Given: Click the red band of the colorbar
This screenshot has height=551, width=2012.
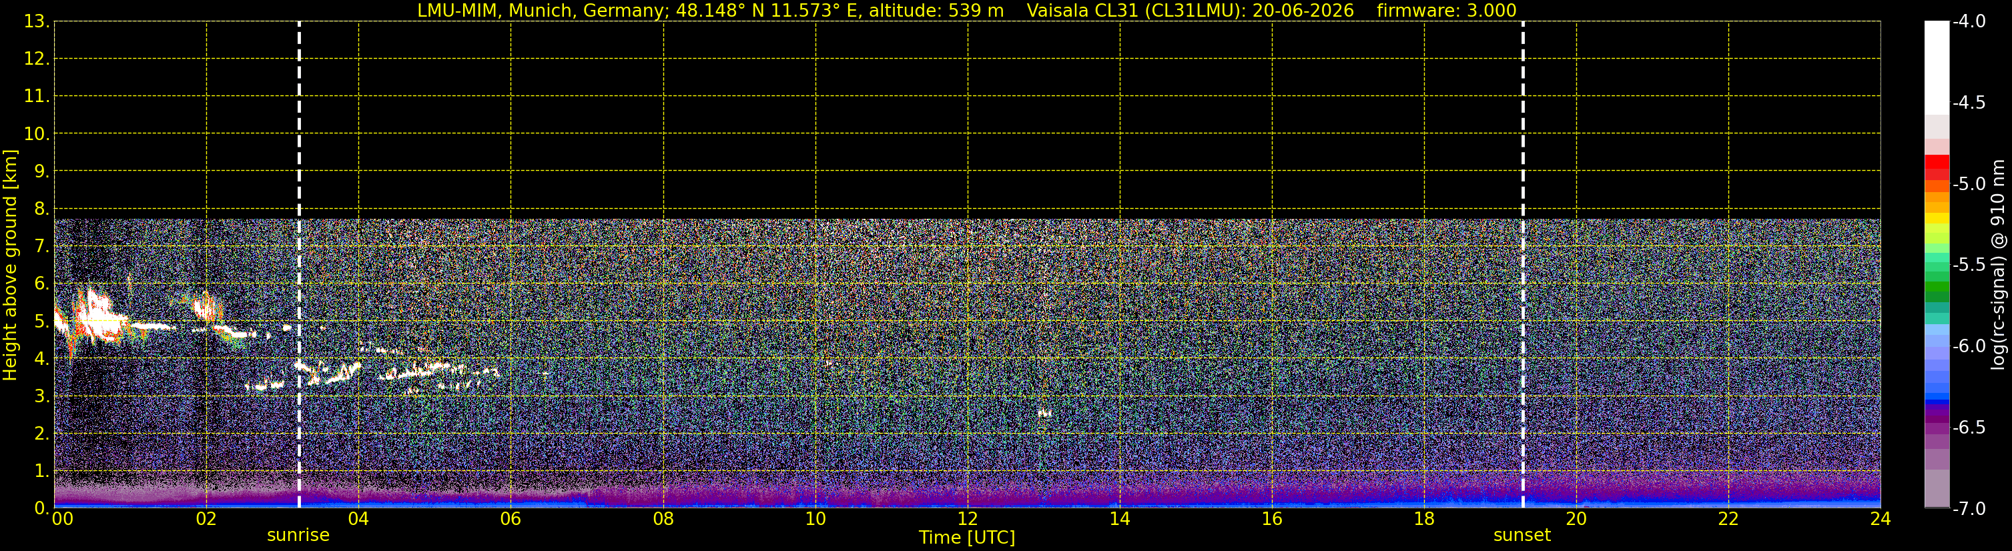Looking at the screenshot, I should coord(1936,167).
